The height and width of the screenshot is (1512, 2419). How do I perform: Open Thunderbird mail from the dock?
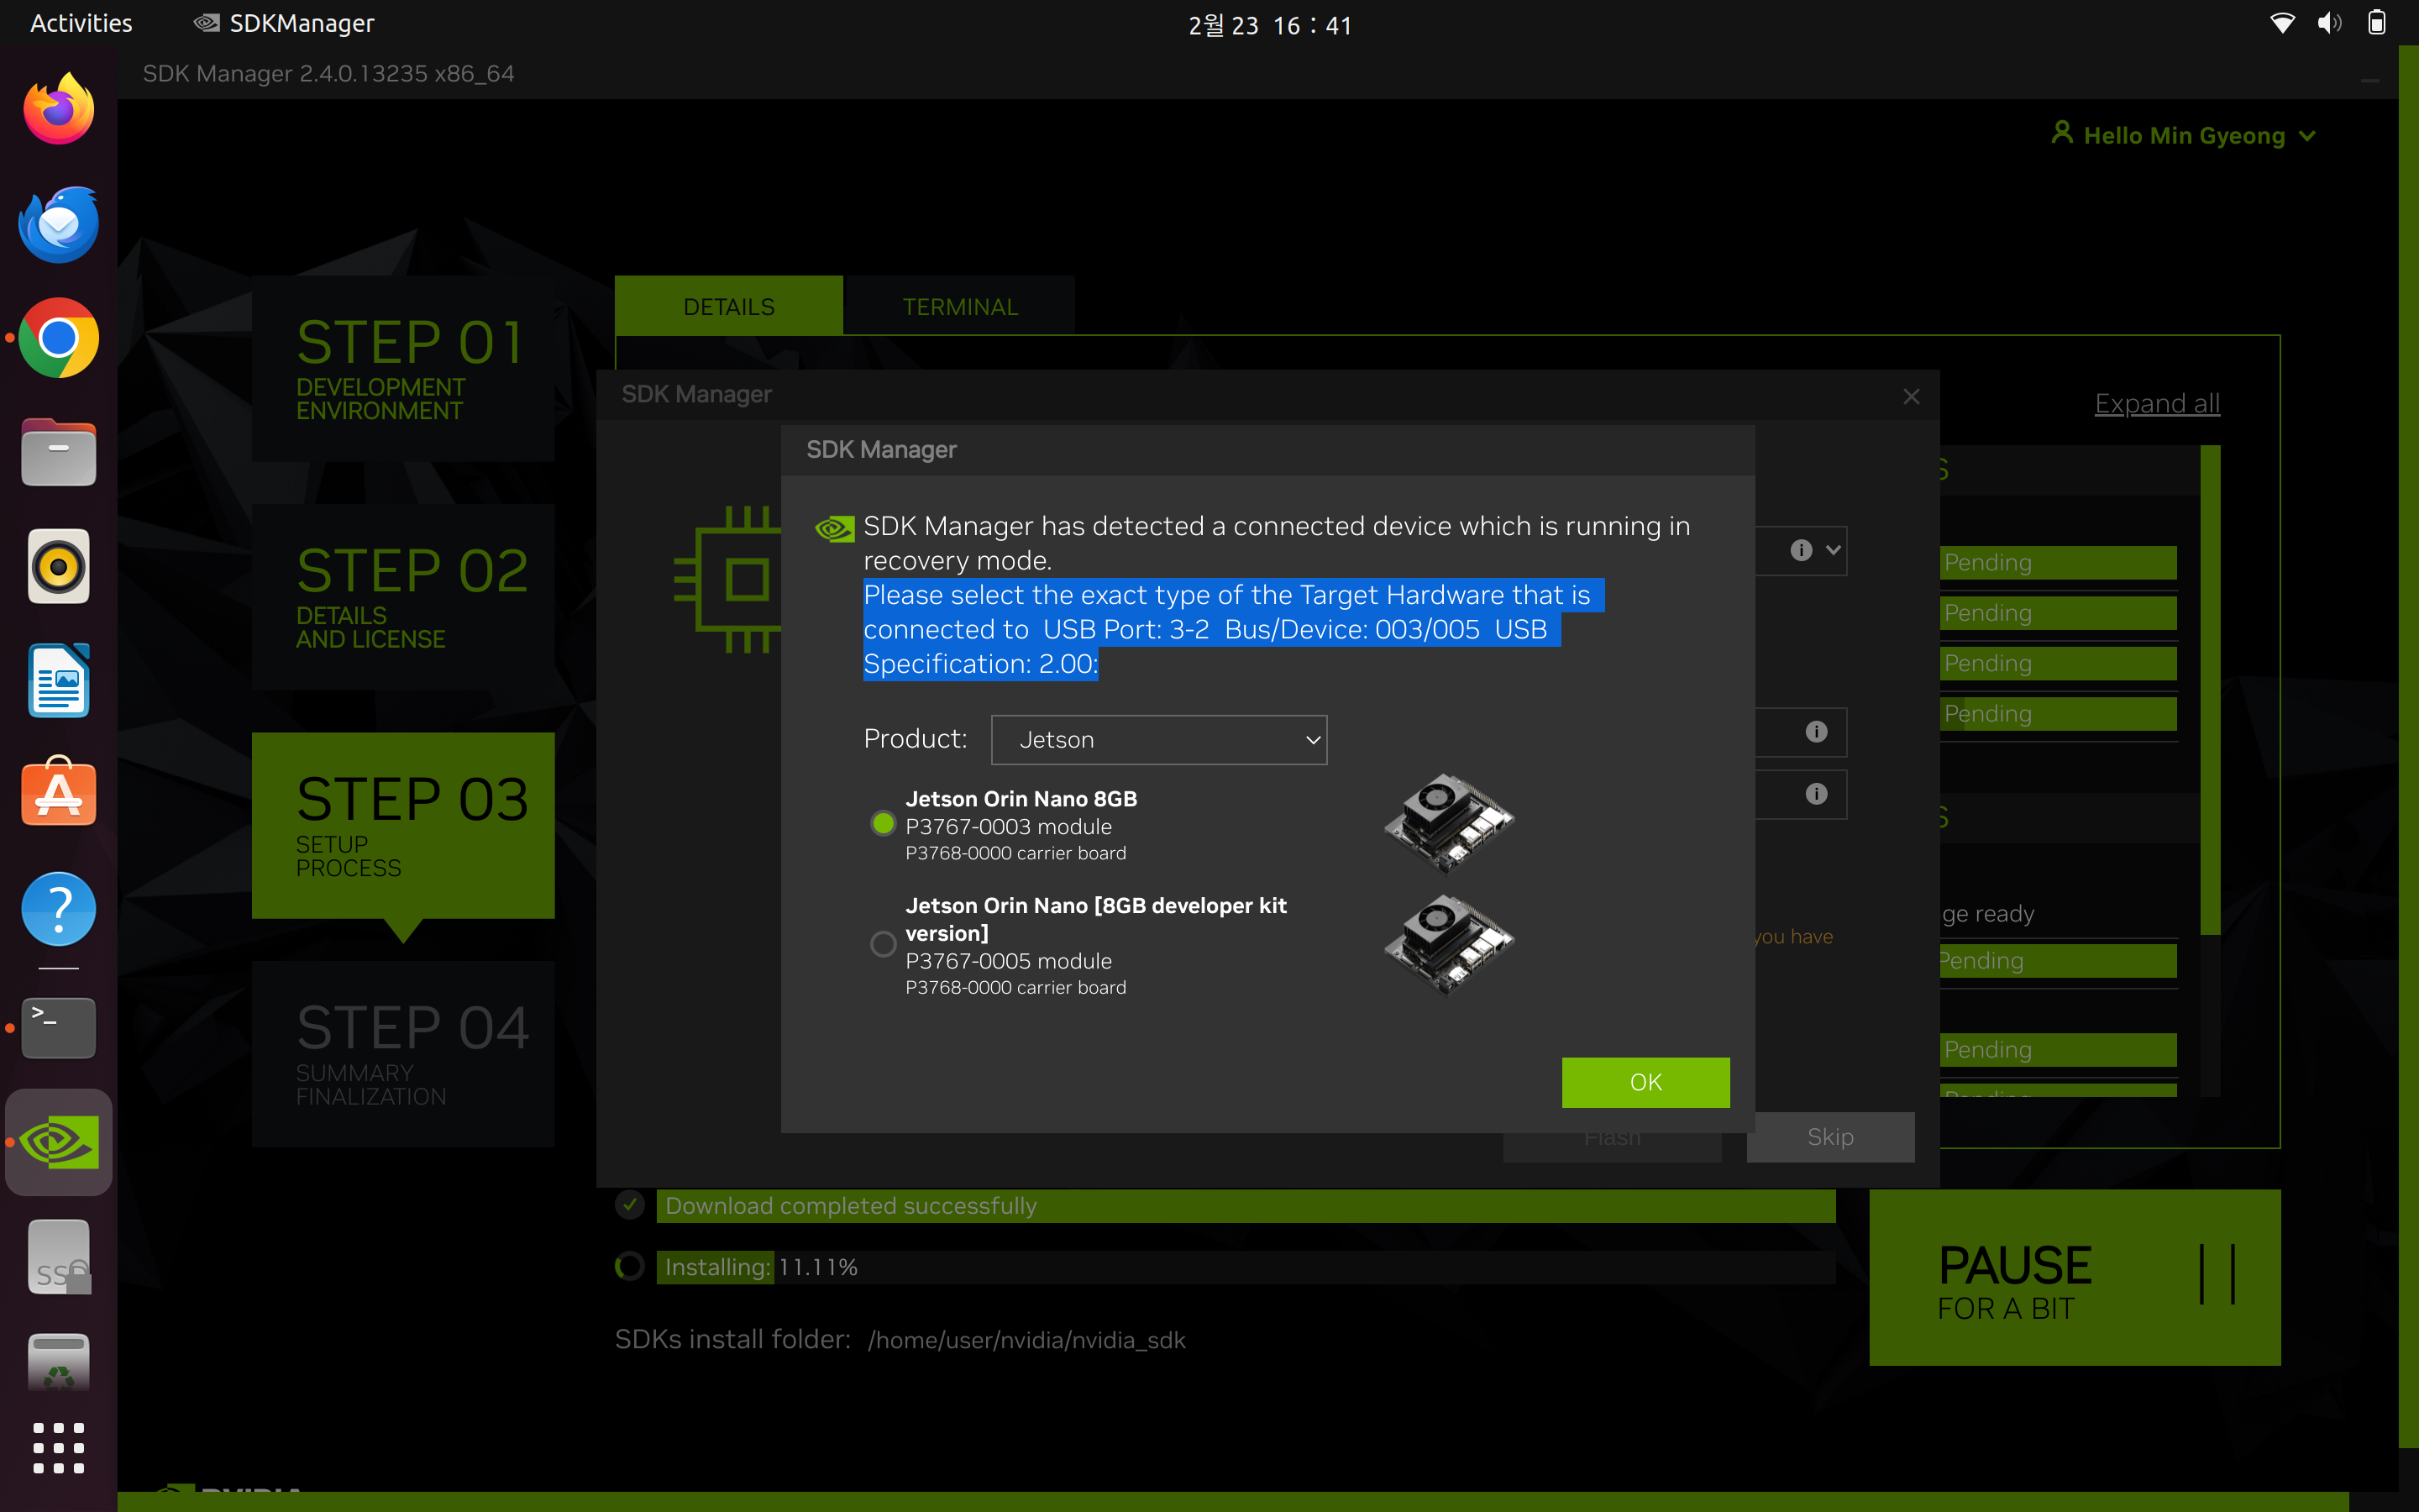coord(59,224)
